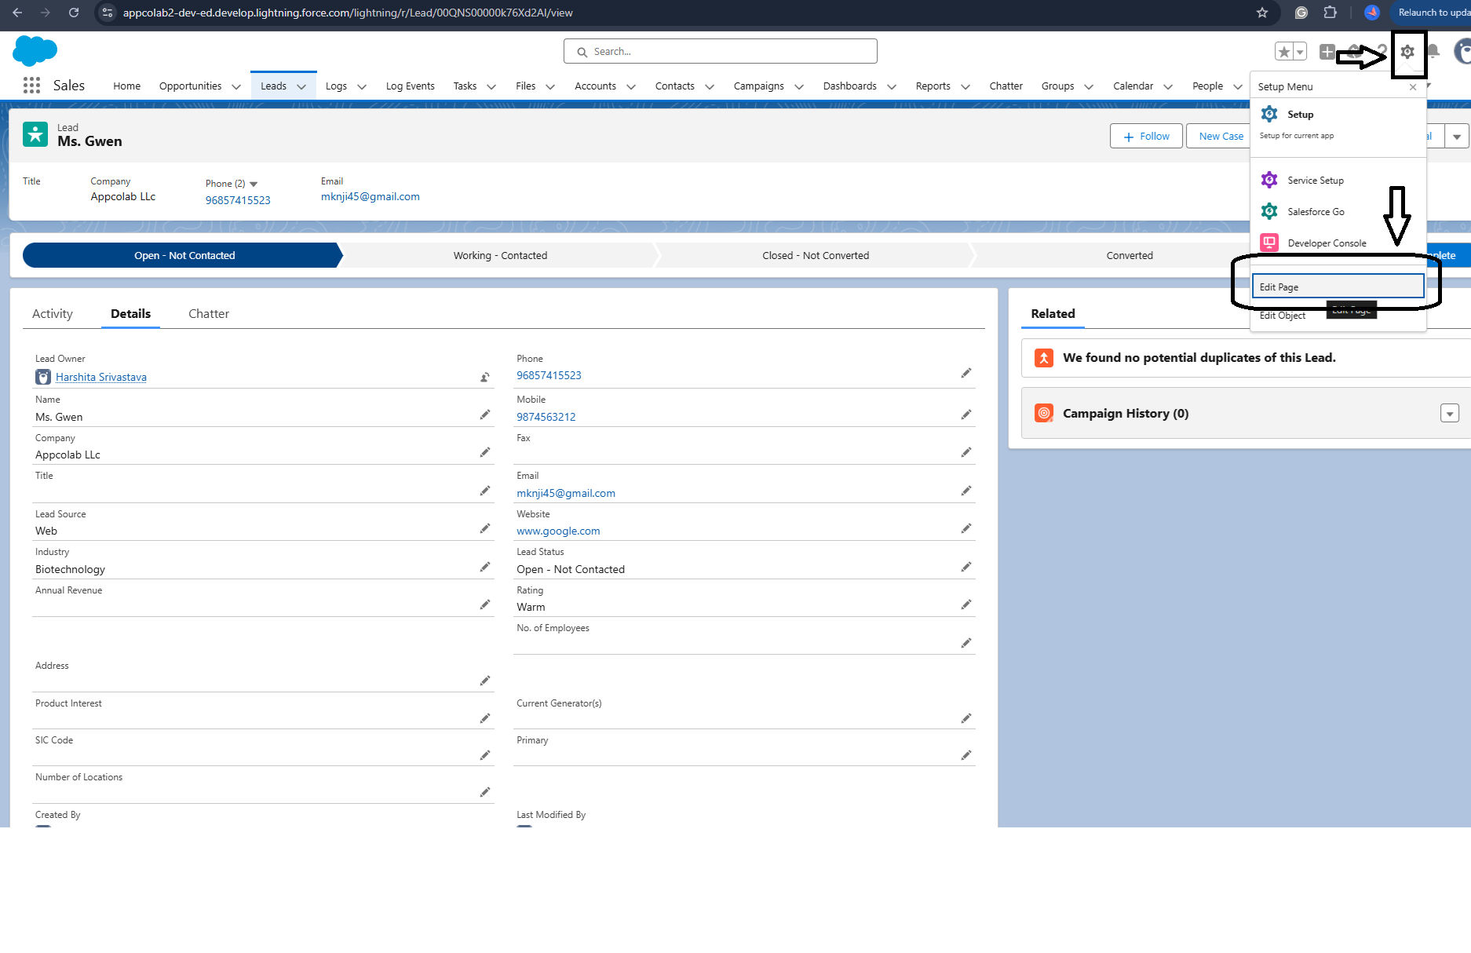The height and width of the screenshot is (953, 1471).
Task: Select the Working - Contacted path stage
Action: pos(500,255)
